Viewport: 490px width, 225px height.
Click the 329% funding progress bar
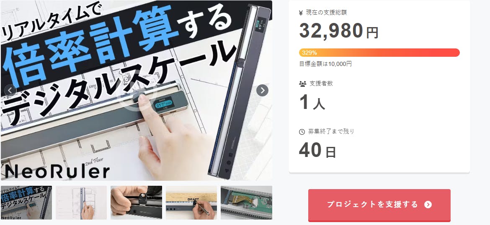(379, 52)
